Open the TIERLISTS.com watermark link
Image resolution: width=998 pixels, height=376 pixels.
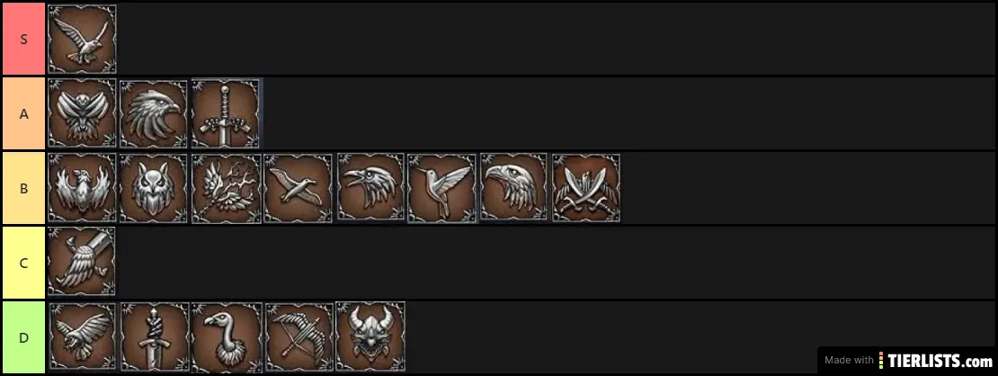click(x=907, y=360)
